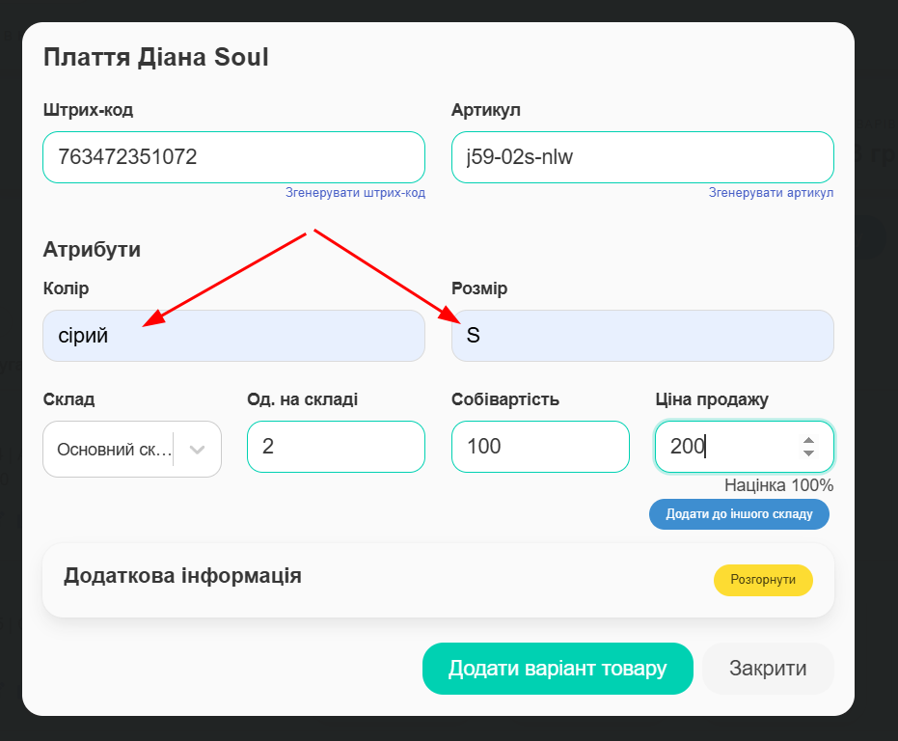Click the Штрих-код input field
The width and height of the screenshot is (898, 741).
click(233, 157)
